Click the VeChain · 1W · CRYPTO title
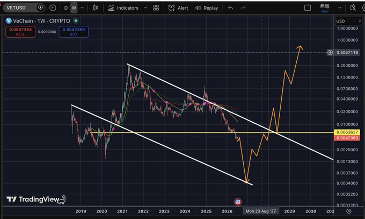365x219 pixels. tap(41, 21)
